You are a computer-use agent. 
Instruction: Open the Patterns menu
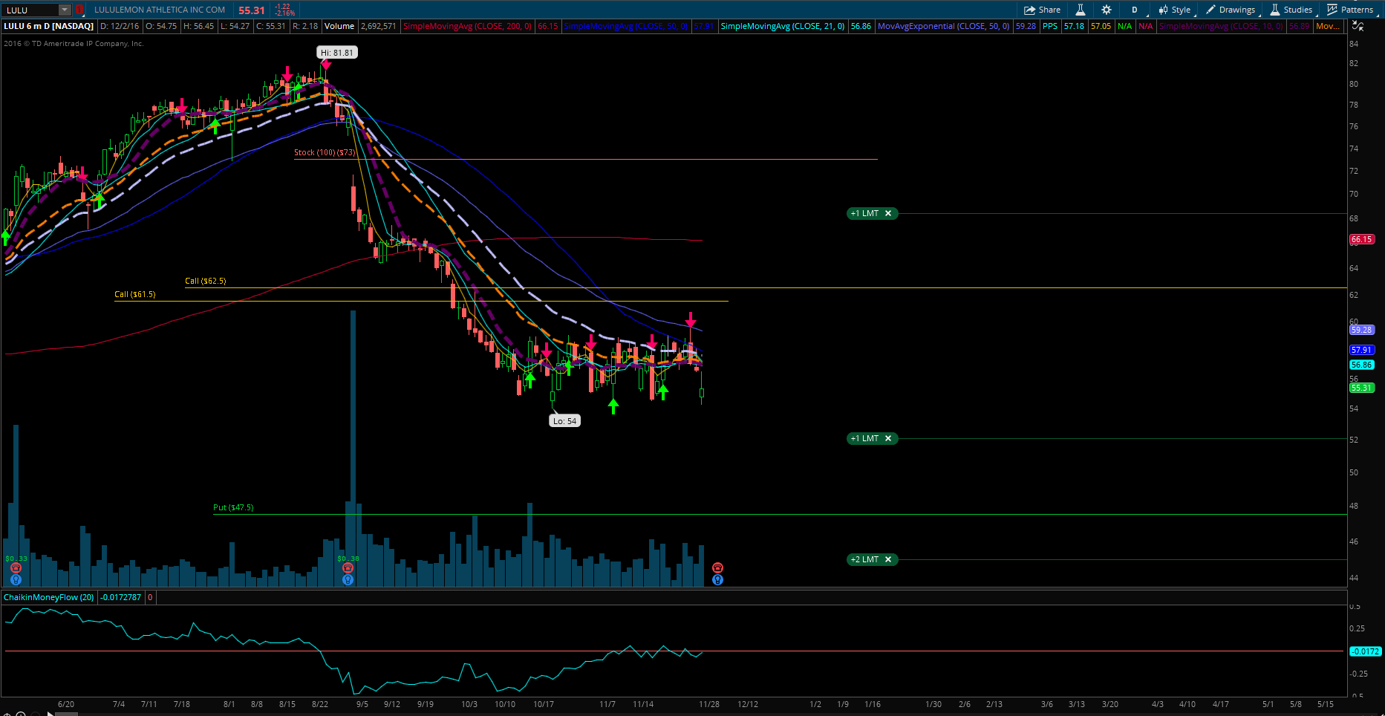(x=1351, y=10)
